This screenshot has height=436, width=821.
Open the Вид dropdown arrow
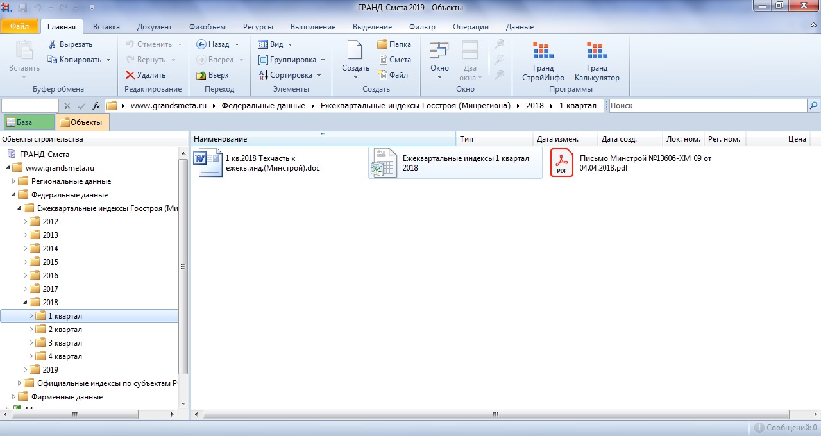[290, 44]
